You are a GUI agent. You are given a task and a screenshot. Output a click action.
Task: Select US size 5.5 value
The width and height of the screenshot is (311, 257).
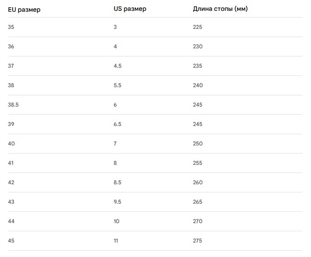[117, 85]
